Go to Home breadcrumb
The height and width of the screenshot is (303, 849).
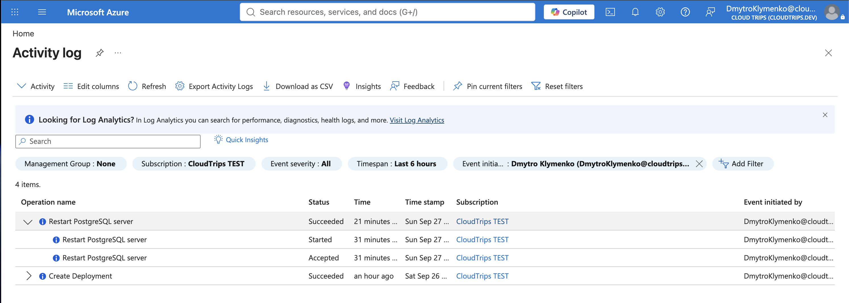pos(23,34)
